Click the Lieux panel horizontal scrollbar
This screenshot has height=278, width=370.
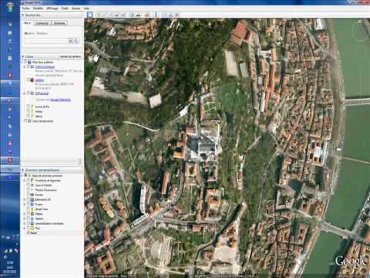(x=52, y=161)
